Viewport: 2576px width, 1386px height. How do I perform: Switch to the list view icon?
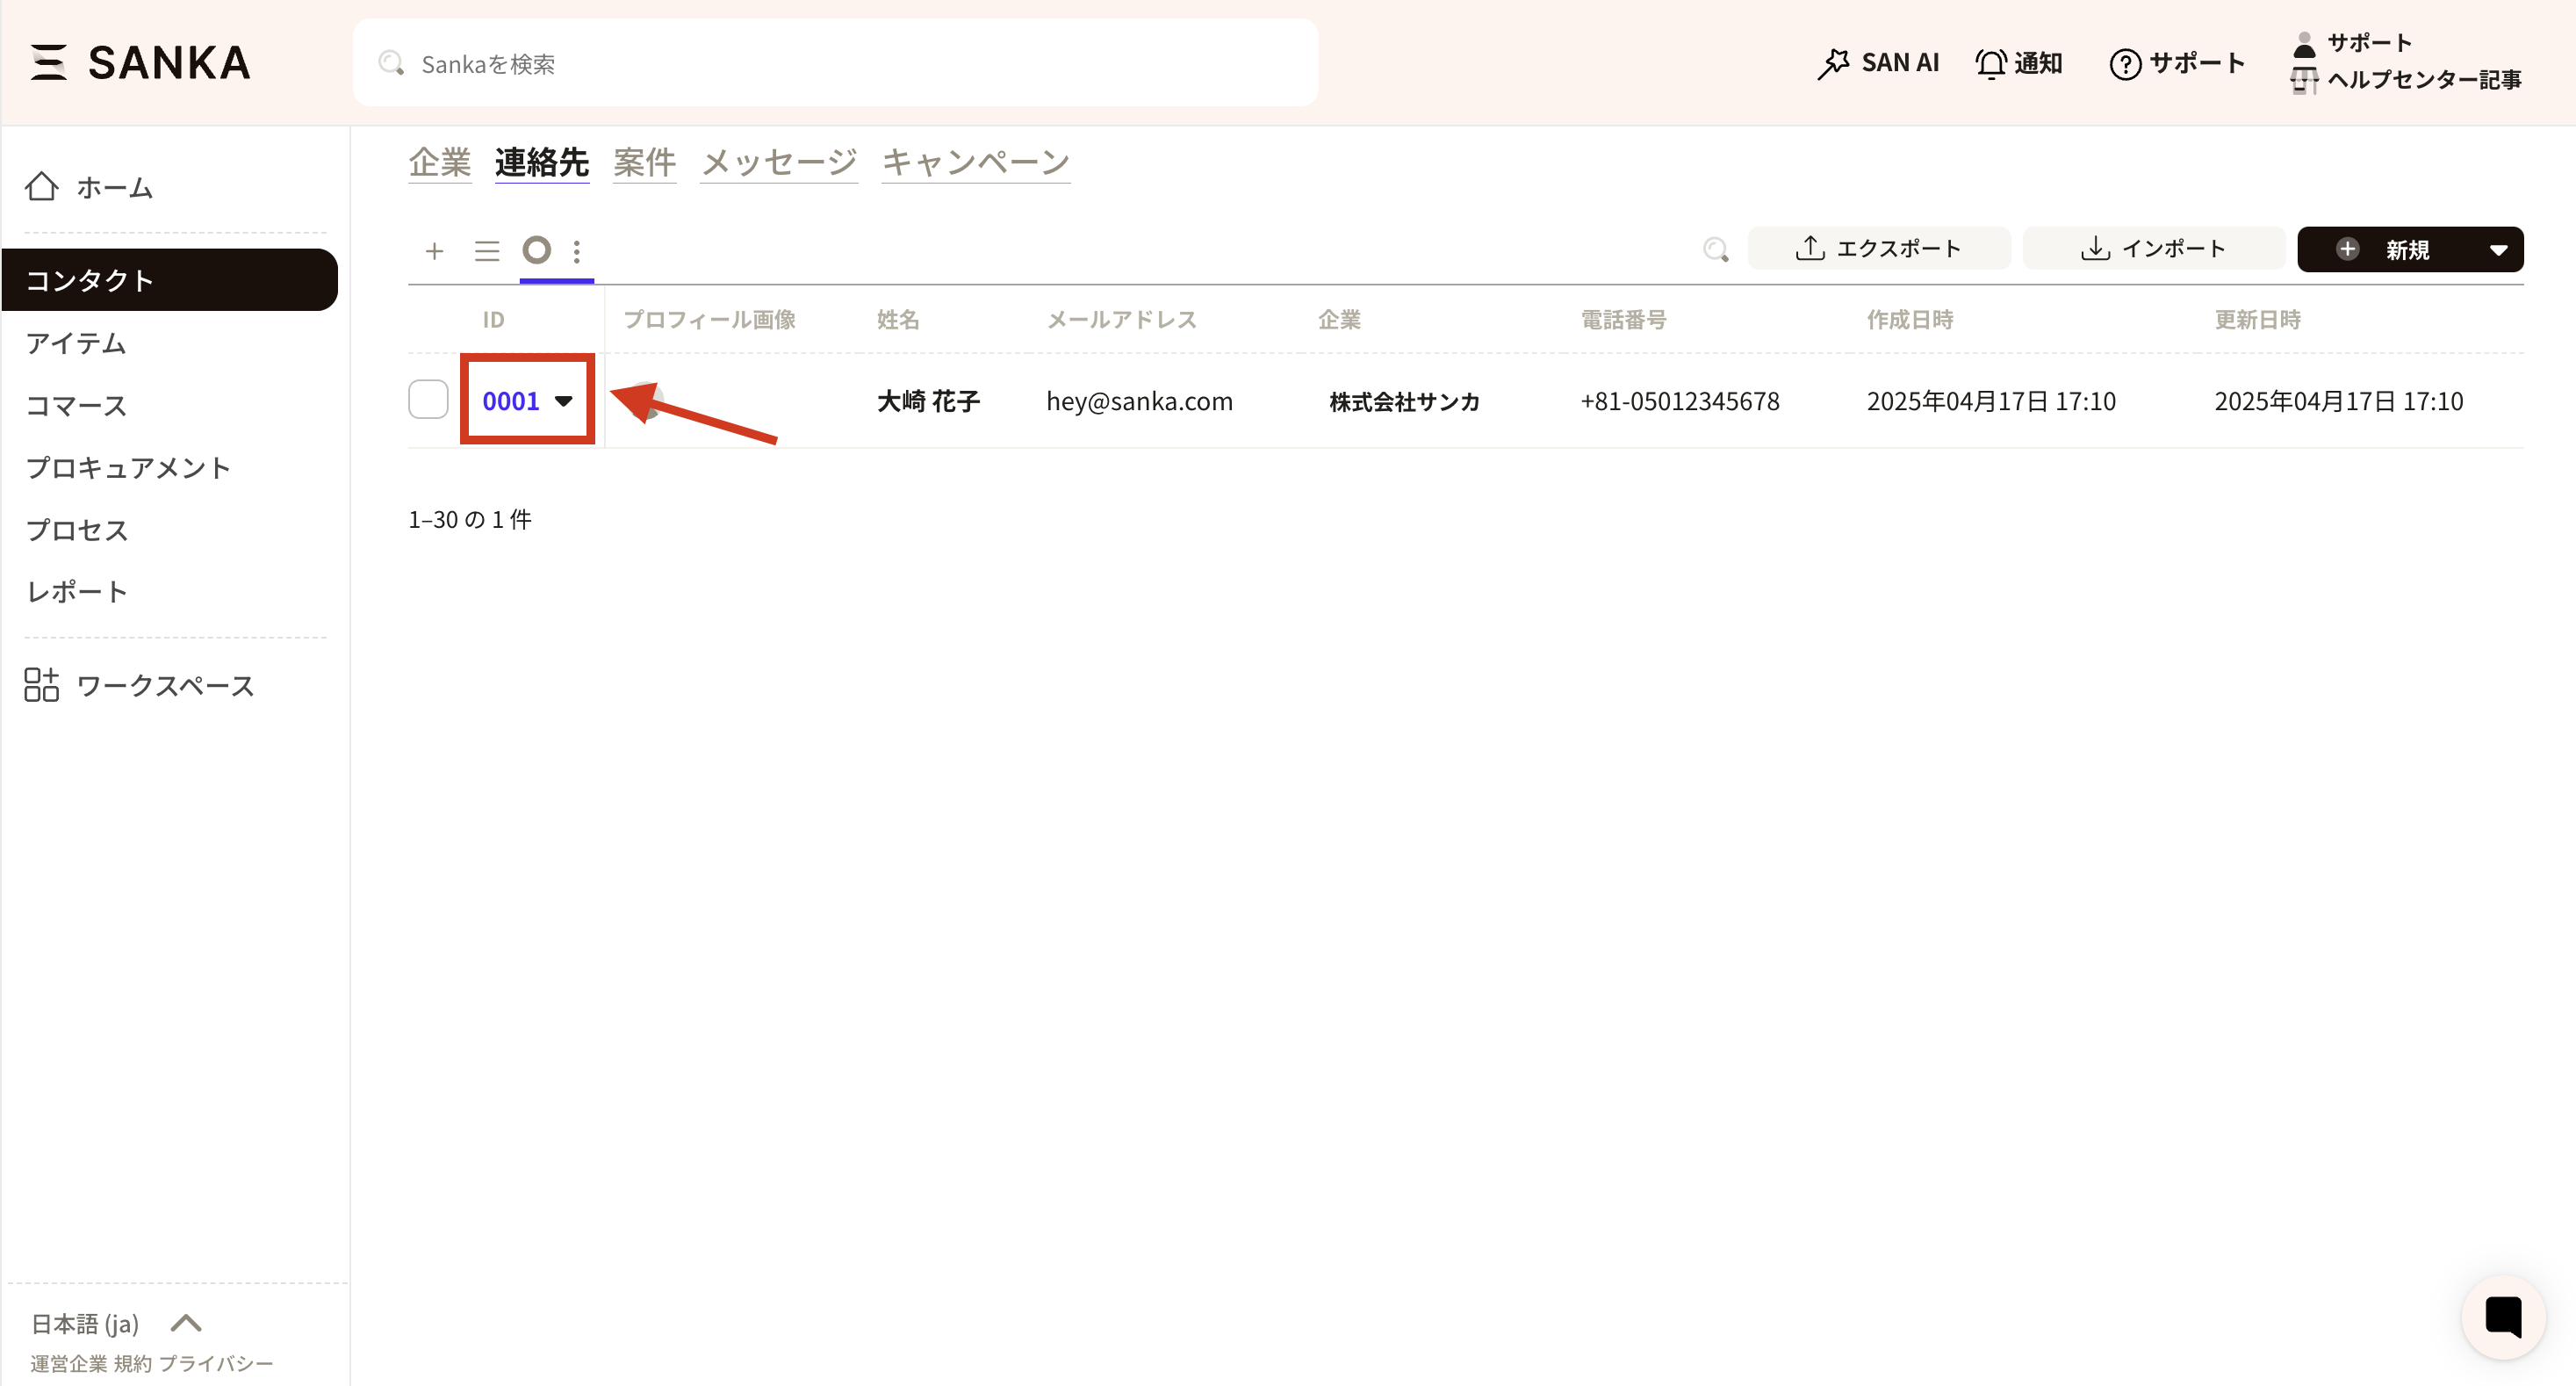(487, 250)
